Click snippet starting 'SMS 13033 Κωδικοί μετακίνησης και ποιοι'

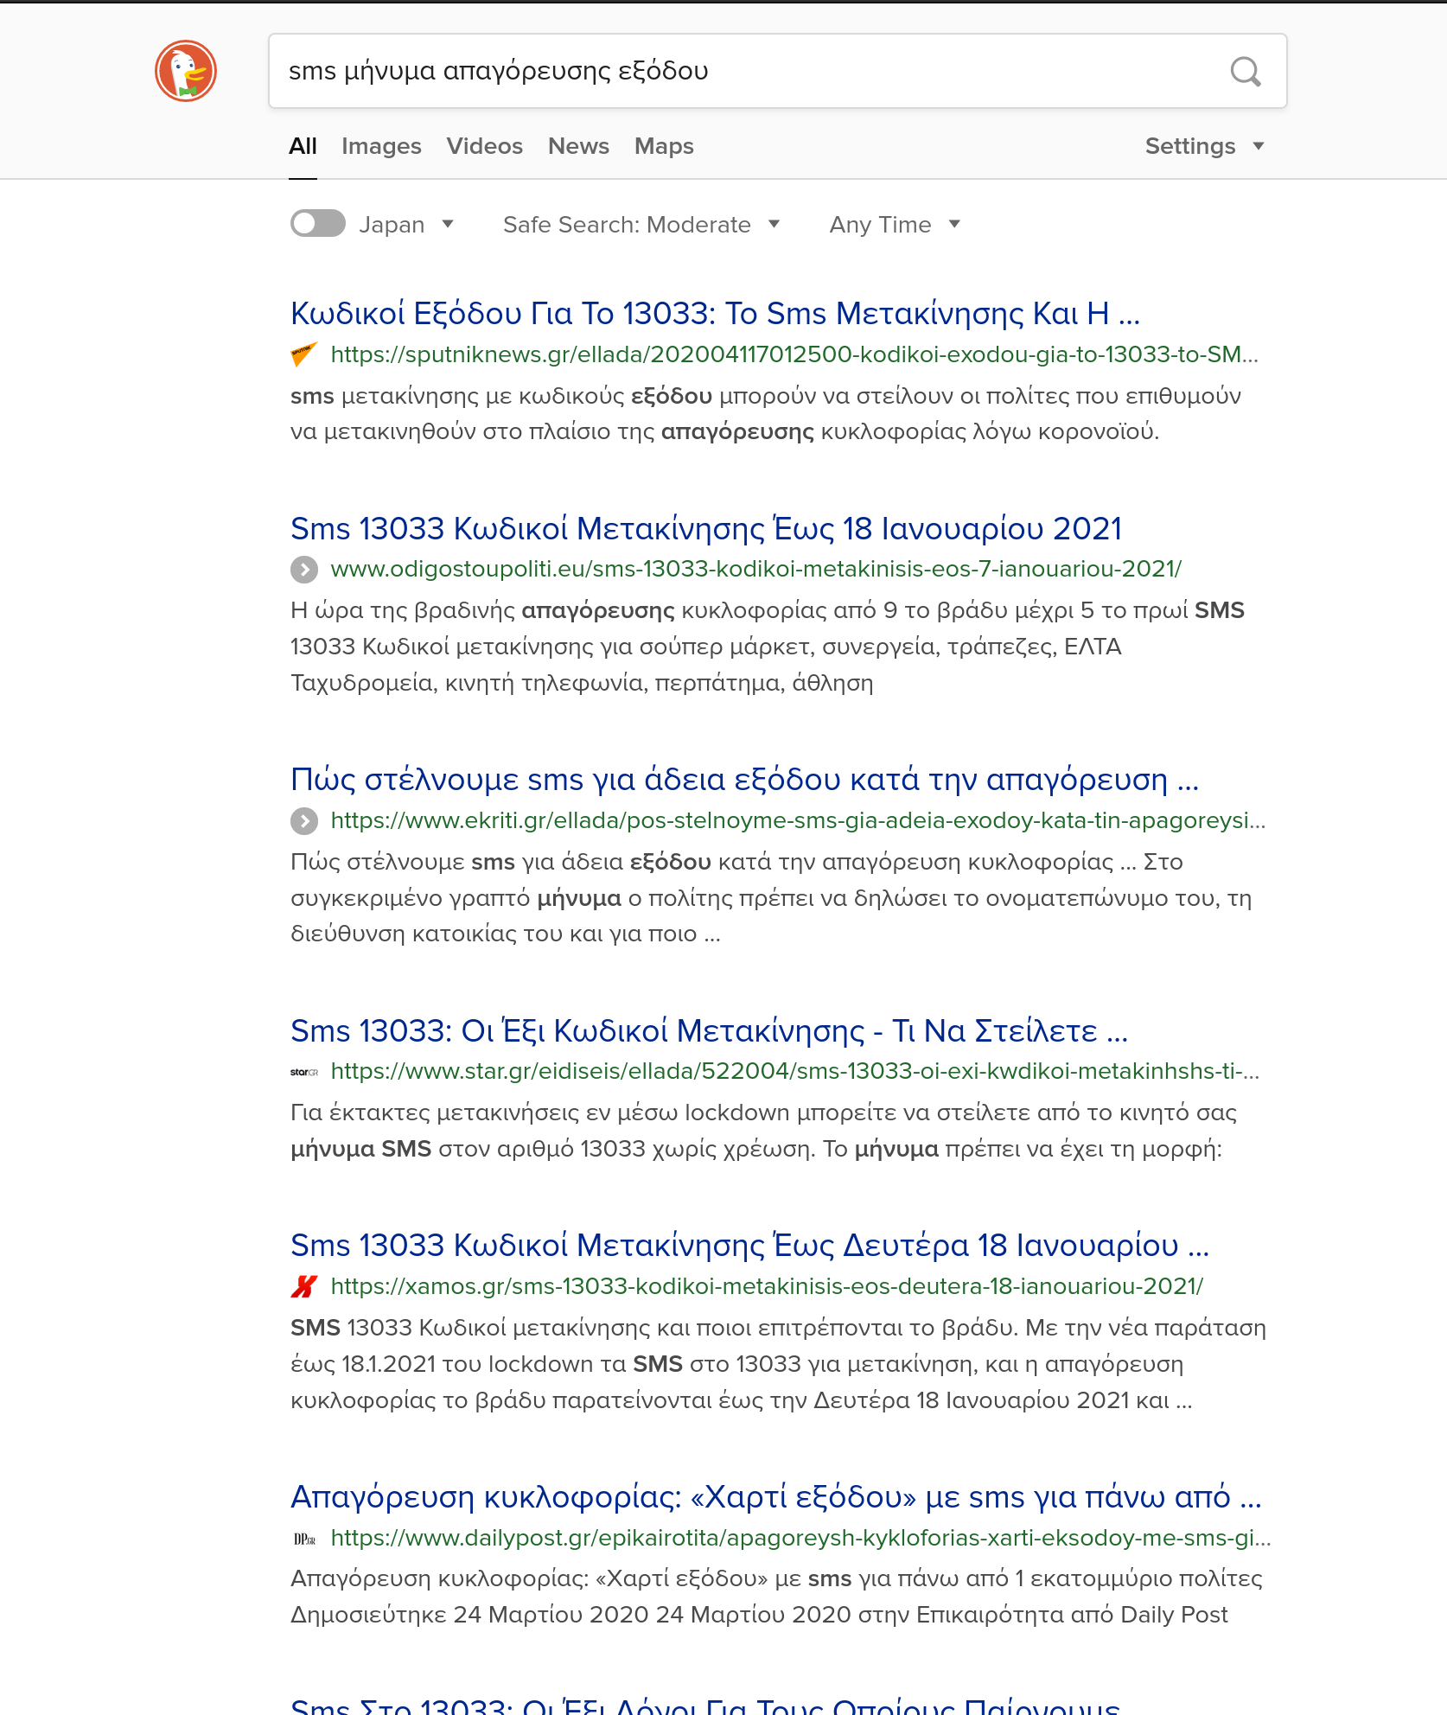click(779, 1364)
